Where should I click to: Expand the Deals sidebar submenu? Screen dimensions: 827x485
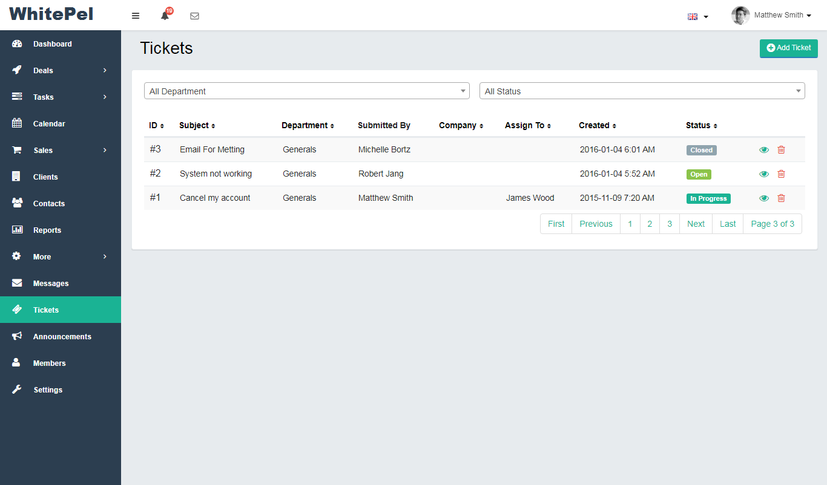click(60, 71)
